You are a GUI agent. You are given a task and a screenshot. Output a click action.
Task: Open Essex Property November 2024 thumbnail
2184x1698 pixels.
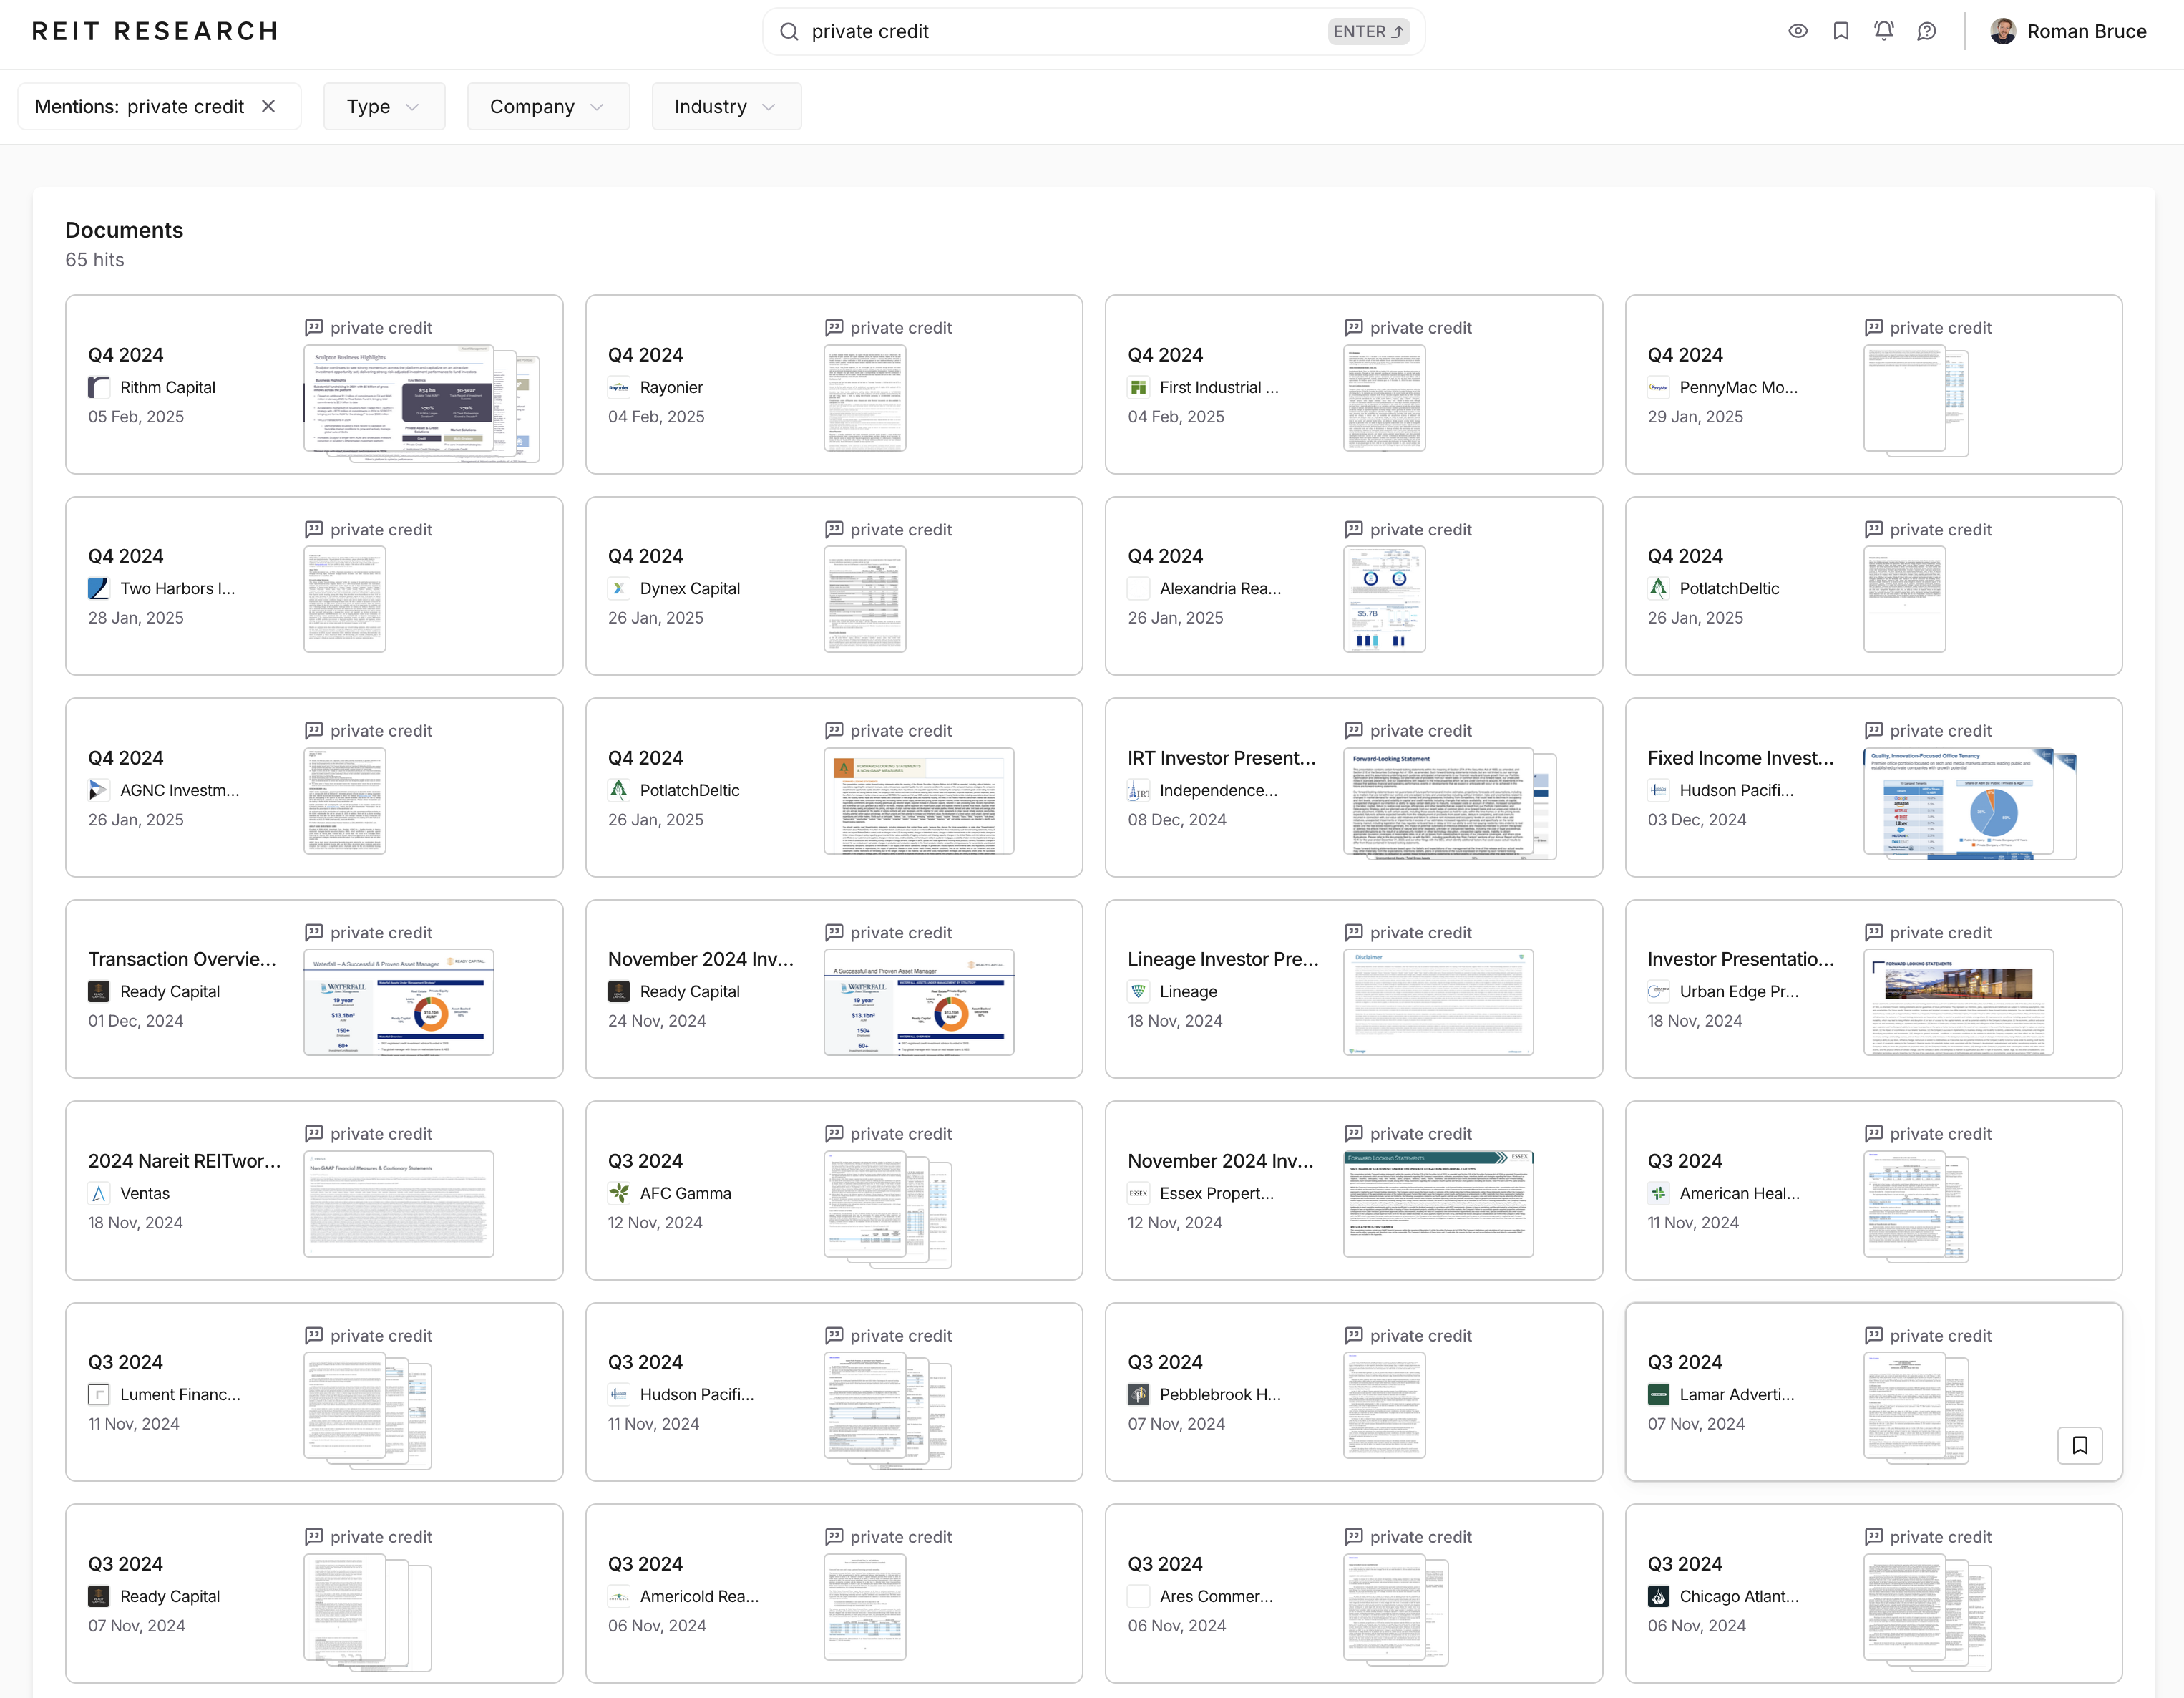(x=1439, y=1204)
